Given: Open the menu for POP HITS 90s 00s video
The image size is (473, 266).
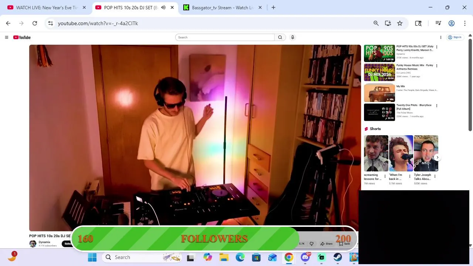Looking at the screenshot, I should point(436,47).
